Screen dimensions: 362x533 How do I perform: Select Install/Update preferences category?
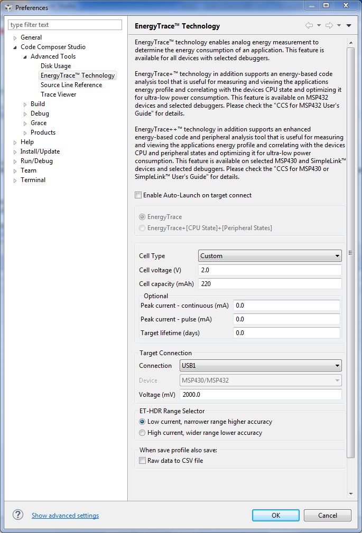pos(40,151)
